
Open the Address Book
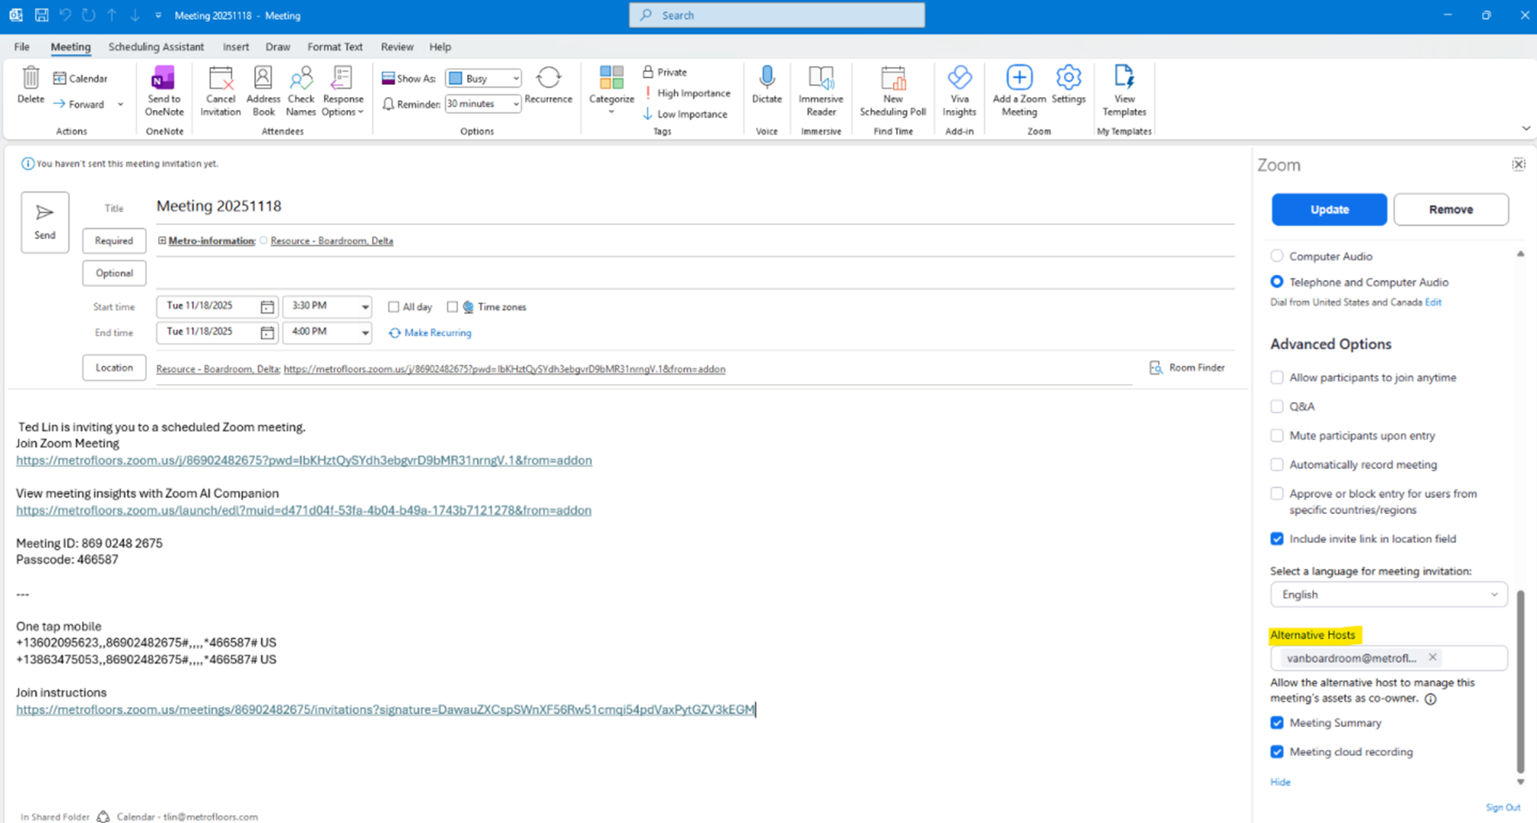click(x=263, y=91)
